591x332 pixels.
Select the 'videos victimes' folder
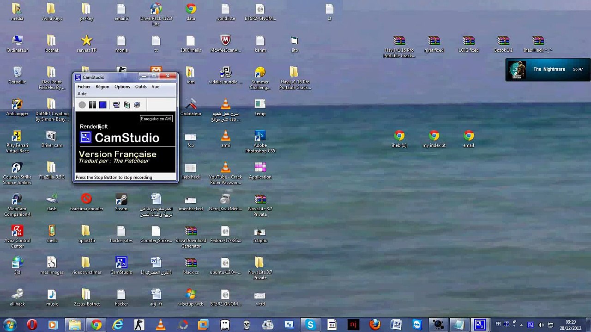coord(86,266)
